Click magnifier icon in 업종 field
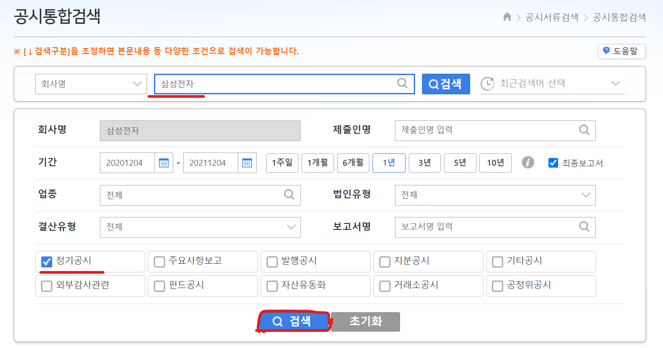This screenshot has width=663, height=348. [x=289, y=195]
